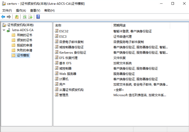Screen dimensions: 189x132
Task: Click the ESC3 template icon
Action: tap(56, 36)
